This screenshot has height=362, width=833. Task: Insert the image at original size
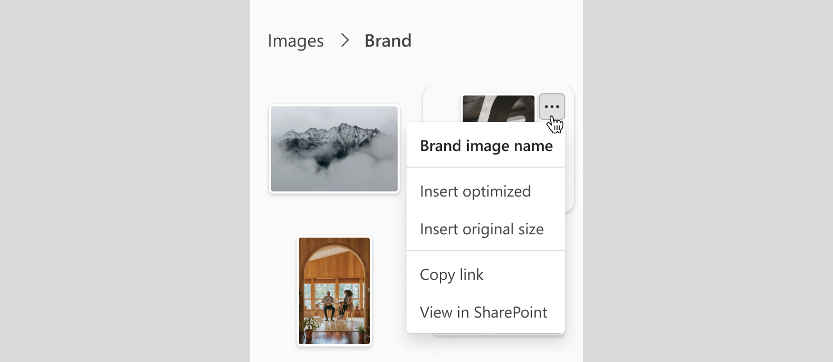coord(481,229)
